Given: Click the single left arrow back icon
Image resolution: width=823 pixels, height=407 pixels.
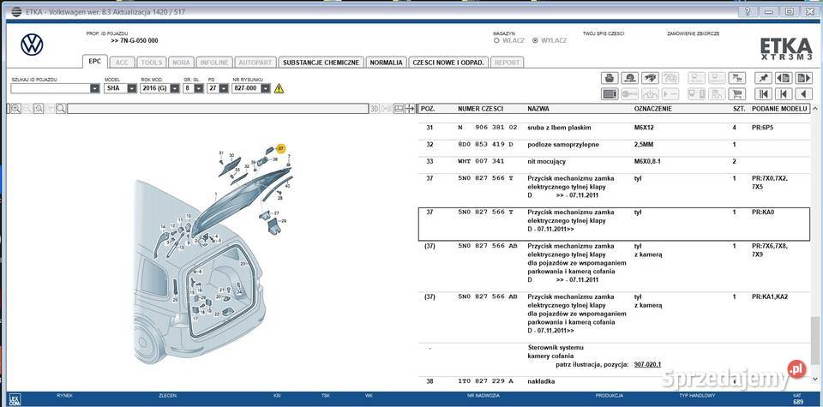Looking at the screenshot, I should click(x=804, y=93).
